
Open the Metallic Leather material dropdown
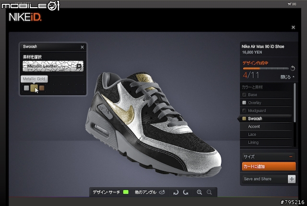[53, 66]
